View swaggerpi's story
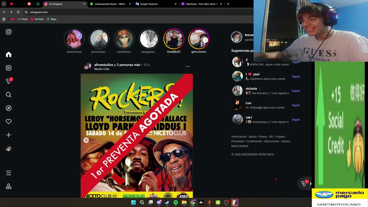This screenshot has width=368, height=207. pos(149,39)
